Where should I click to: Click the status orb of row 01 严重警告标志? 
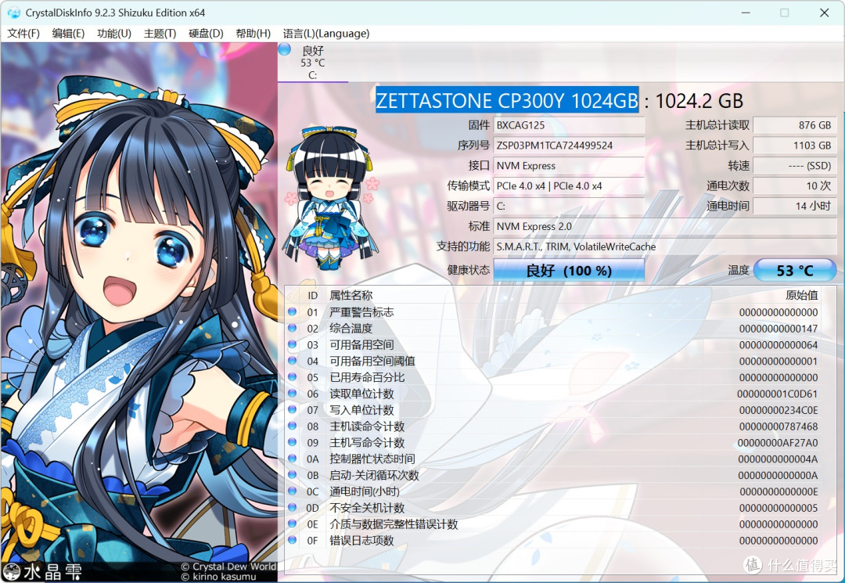(x=293, y=311)
